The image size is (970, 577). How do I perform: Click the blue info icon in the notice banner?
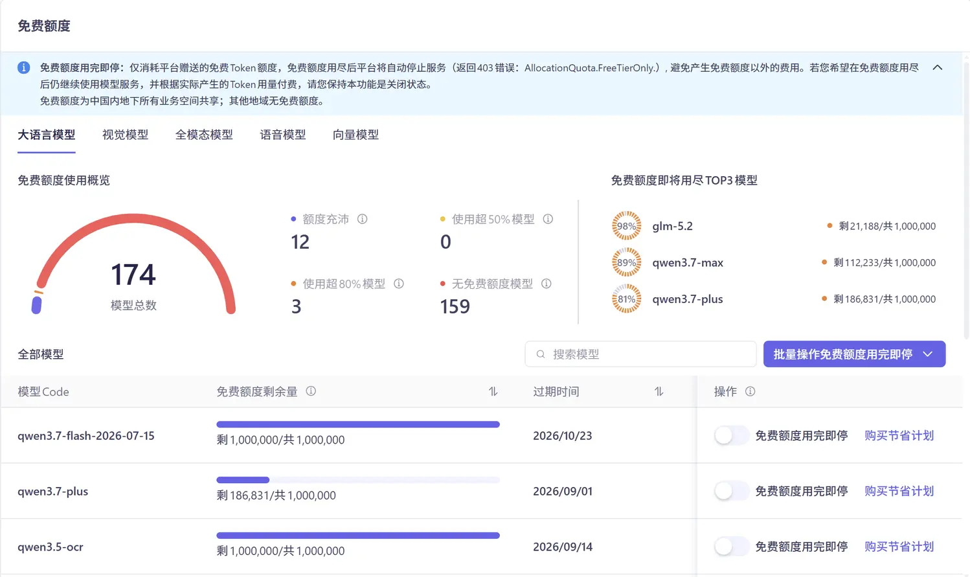point(23,67)
